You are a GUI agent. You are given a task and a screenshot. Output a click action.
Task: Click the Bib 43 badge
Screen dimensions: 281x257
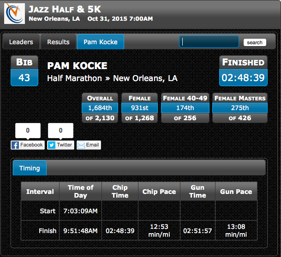(24, 71)
